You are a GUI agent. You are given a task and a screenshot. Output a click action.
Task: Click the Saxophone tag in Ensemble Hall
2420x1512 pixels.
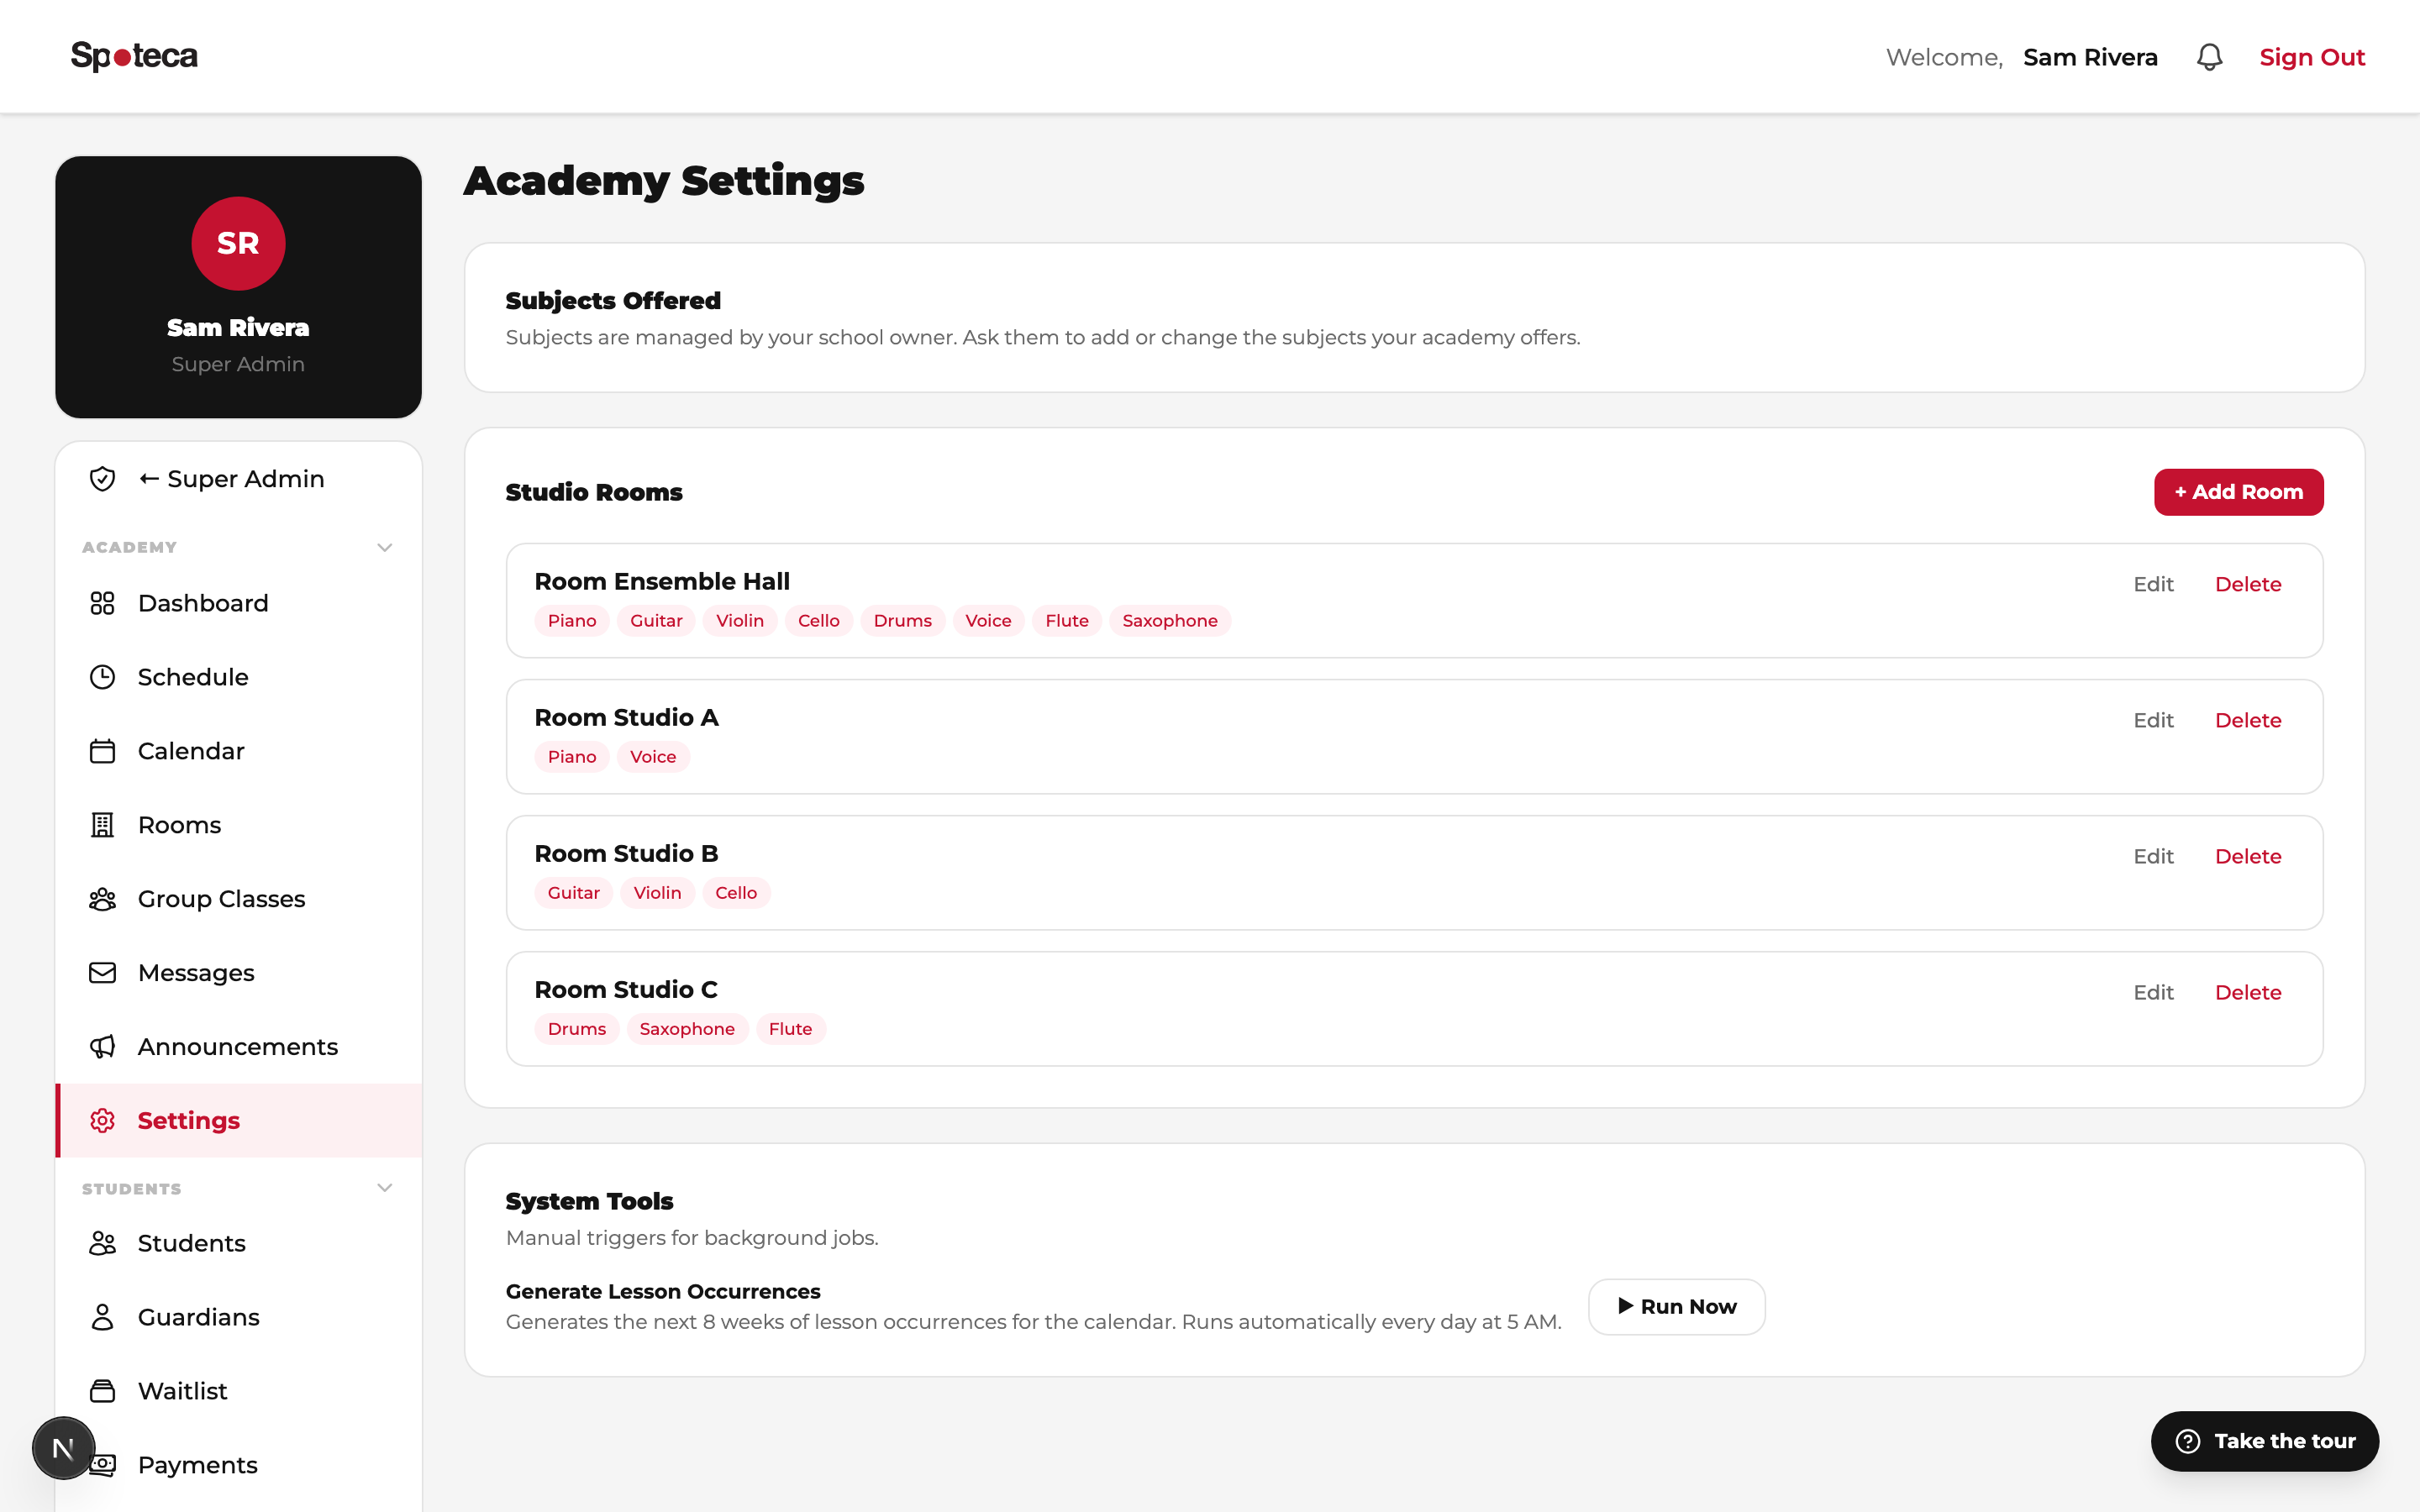coord(1170,621)
